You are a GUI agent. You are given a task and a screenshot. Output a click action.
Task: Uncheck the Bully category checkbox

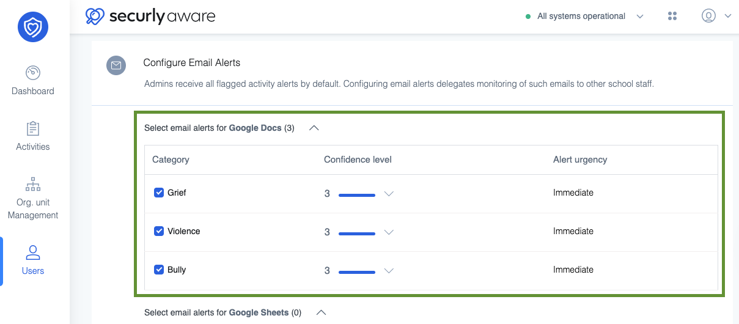[x=159, y=270]
